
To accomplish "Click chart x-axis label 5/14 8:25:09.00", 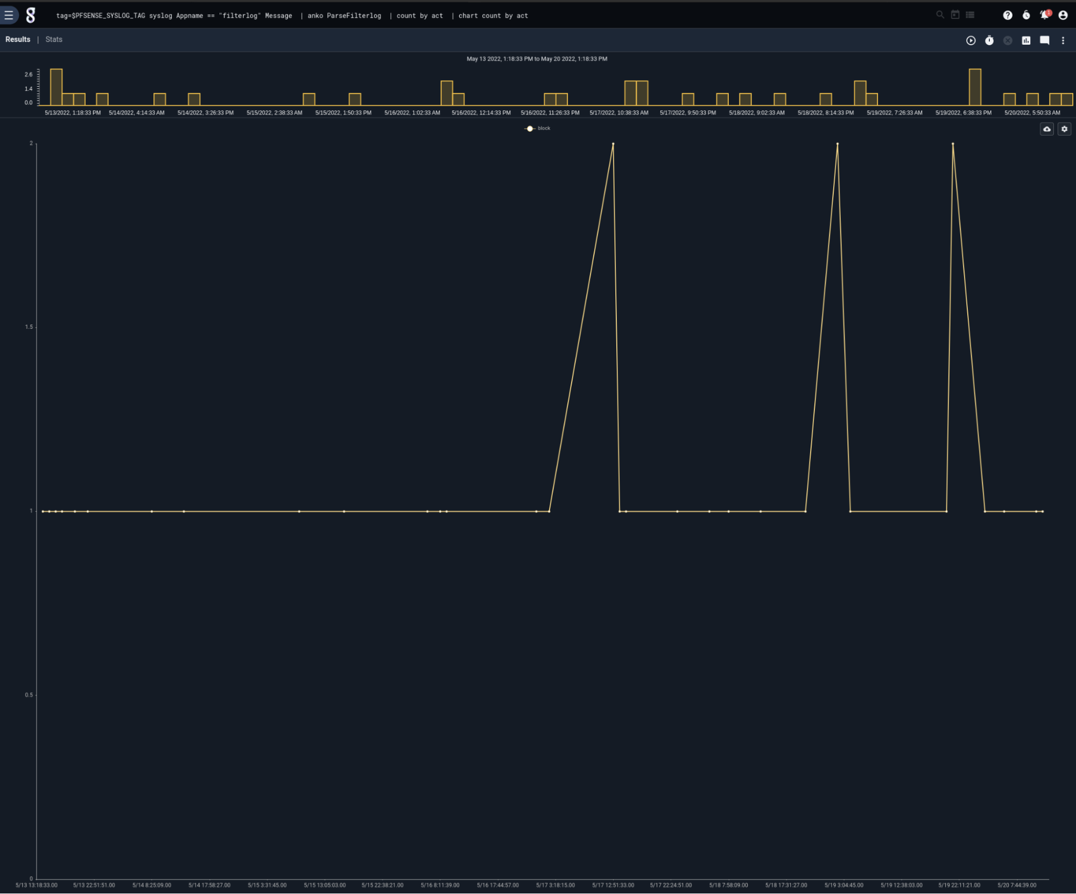I will point(152,885).
